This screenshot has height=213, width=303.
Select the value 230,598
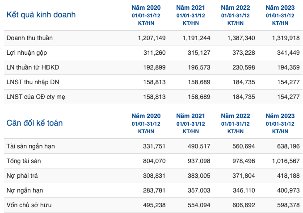pos(244,67)
